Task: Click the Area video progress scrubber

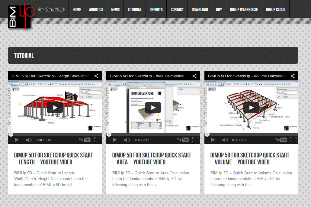Action: tap(109, 134)
